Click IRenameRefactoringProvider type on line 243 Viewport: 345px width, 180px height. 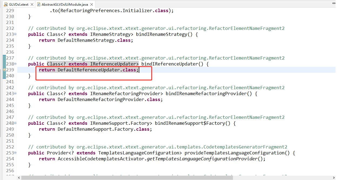(x=125, y=94)
